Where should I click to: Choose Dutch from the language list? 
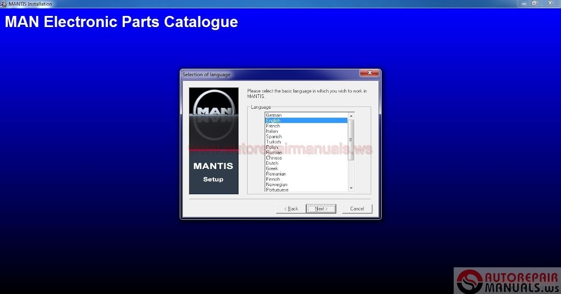click(x=306, y=163)
